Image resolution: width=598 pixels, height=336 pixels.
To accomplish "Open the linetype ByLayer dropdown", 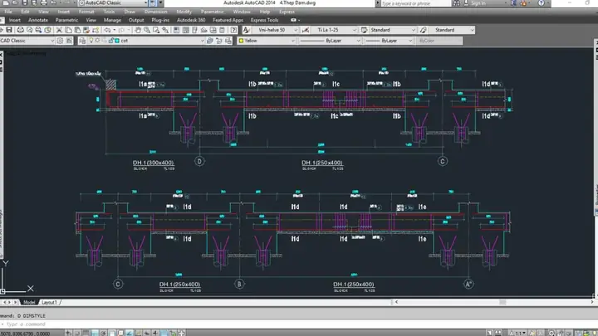I will (x=330, y=41).
